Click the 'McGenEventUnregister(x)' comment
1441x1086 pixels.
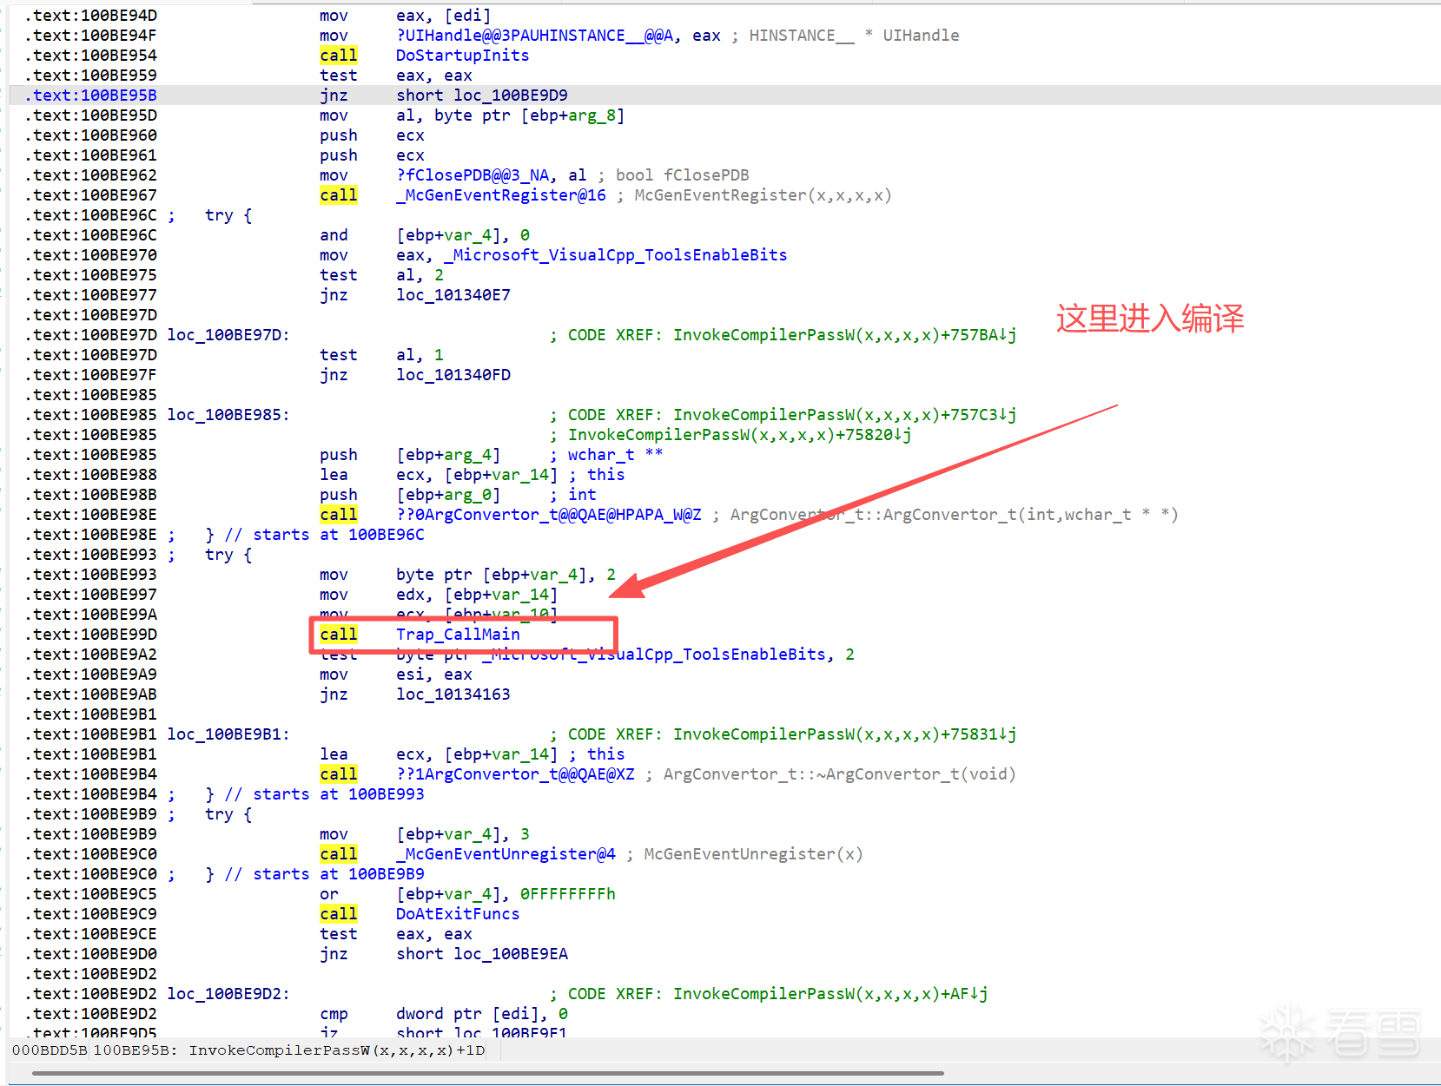753,854
